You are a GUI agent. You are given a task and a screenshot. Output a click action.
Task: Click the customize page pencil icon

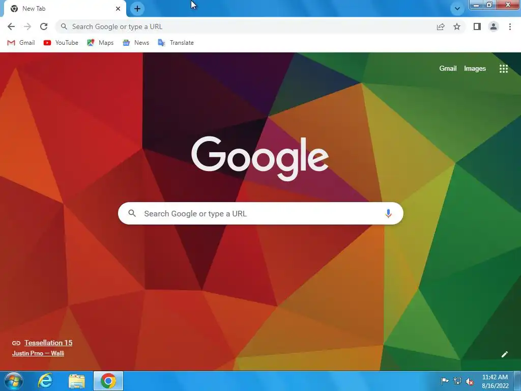(504, 354)
